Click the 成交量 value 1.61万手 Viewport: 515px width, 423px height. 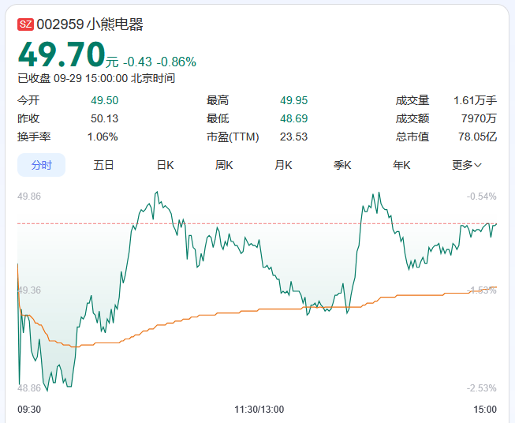475,100
